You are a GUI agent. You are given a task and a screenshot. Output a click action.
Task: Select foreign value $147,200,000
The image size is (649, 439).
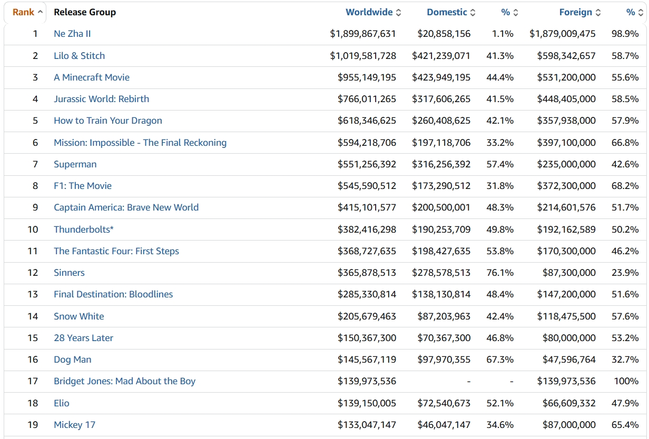click(566, 294)
